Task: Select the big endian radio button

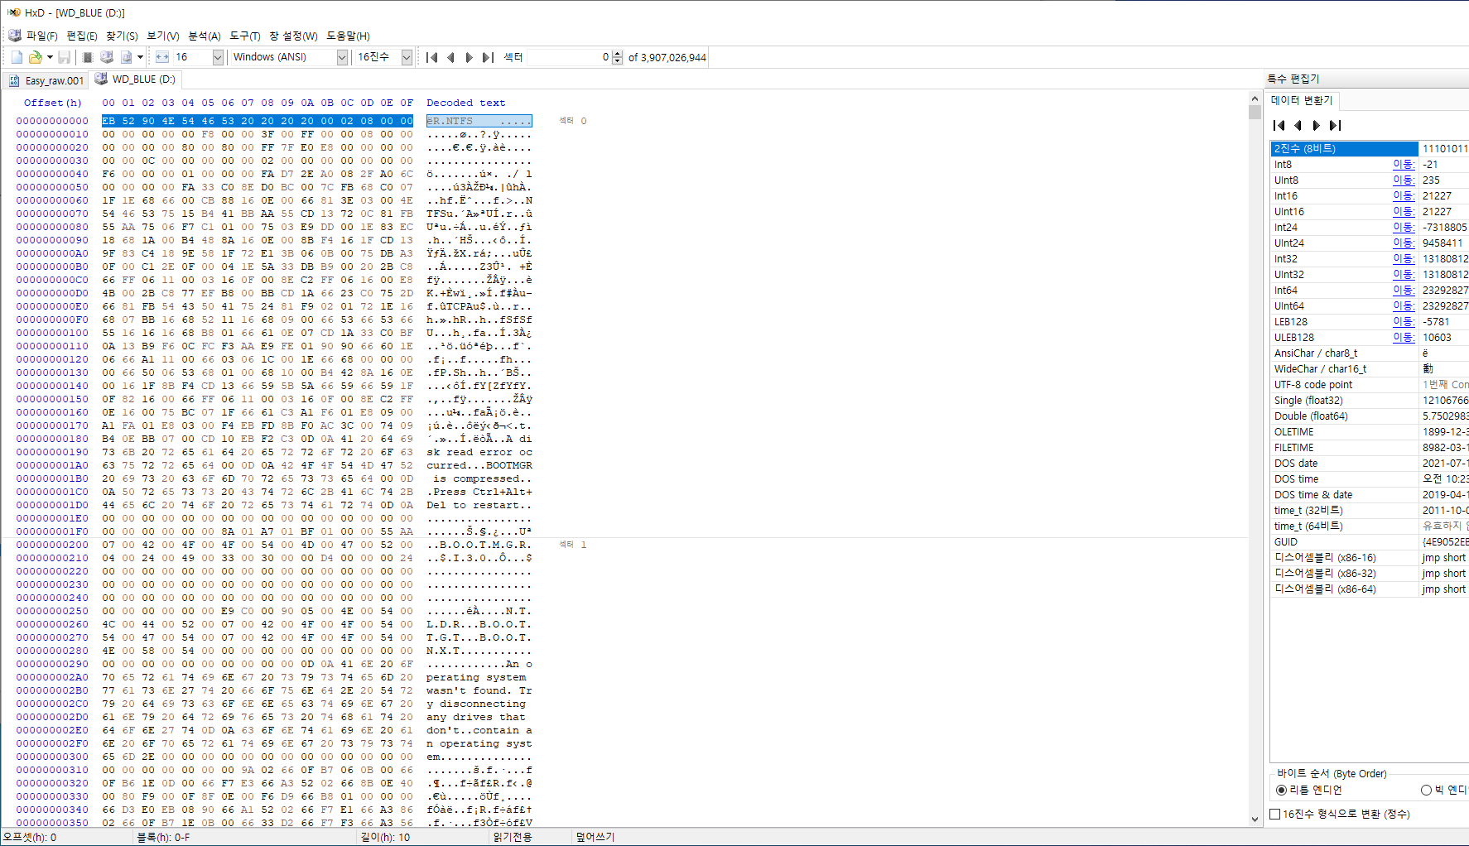Action: click(x=1426, y=790)
